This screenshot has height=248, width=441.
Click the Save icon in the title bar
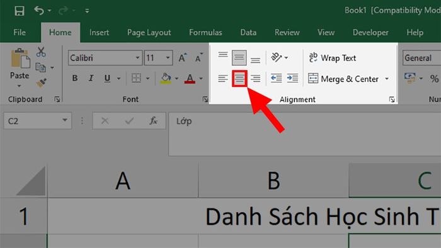[20, 11]
